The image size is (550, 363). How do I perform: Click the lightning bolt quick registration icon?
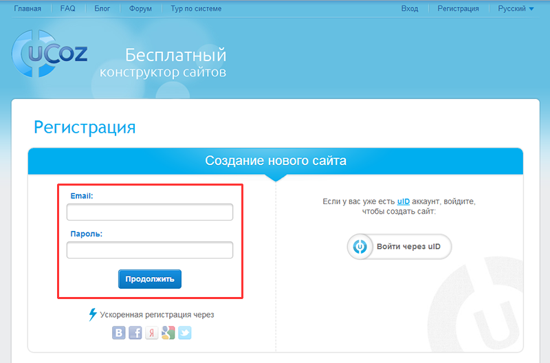coord(93,315)
